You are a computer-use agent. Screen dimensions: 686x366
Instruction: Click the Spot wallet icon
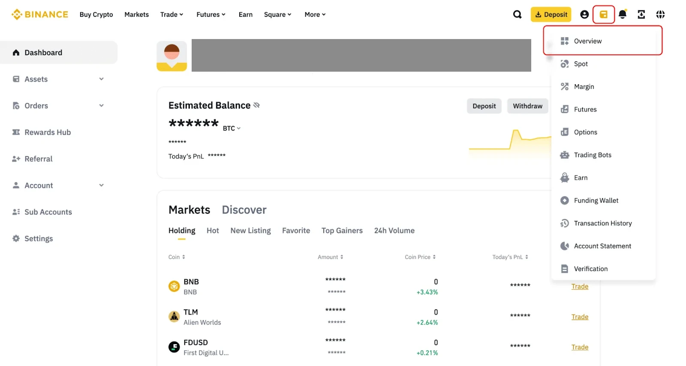click(565, 64)
